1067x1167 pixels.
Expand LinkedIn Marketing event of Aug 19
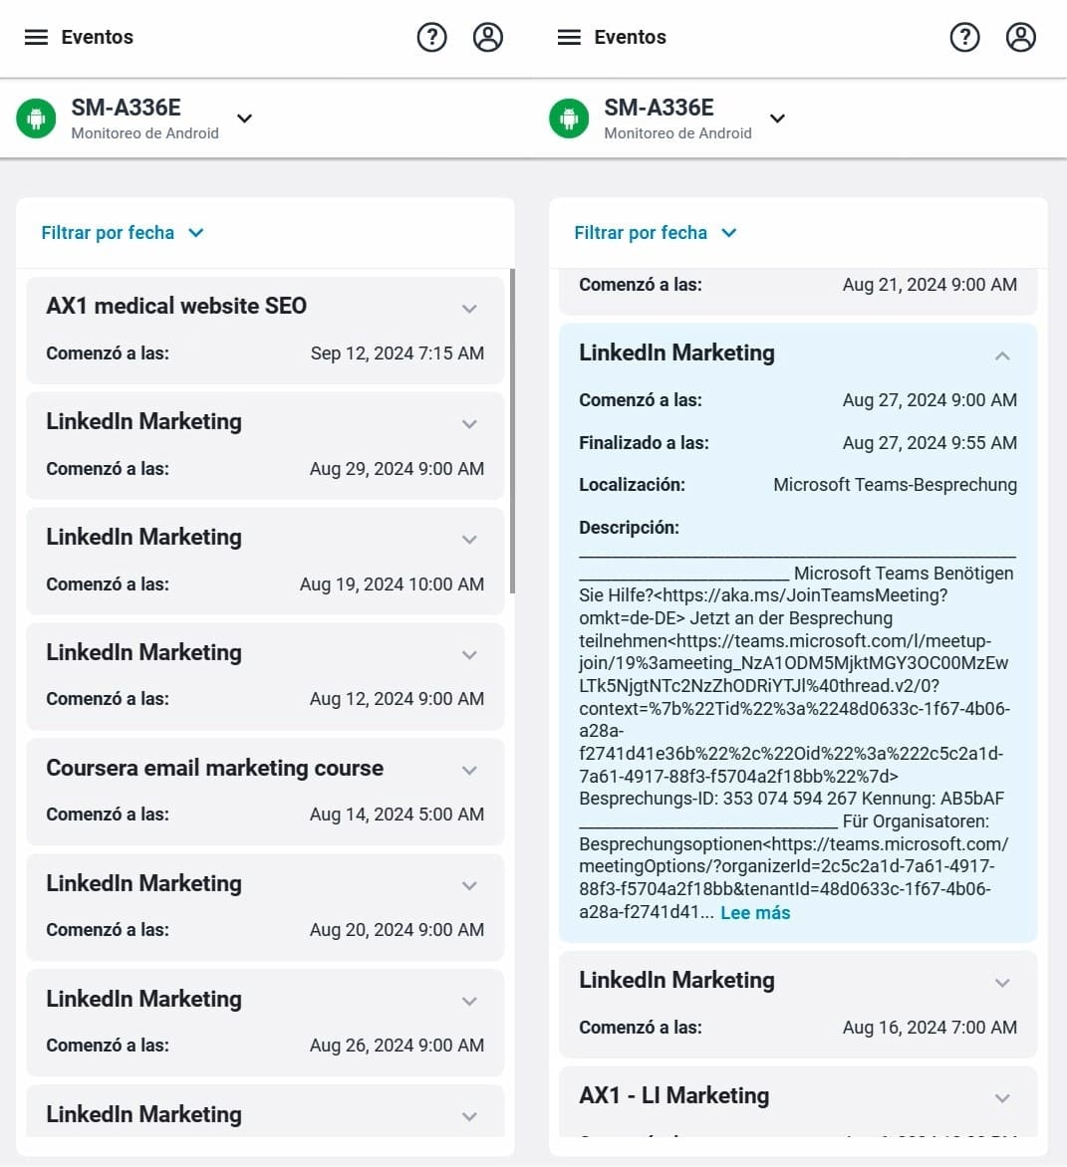pyautogui.click(x=469, y=539)
